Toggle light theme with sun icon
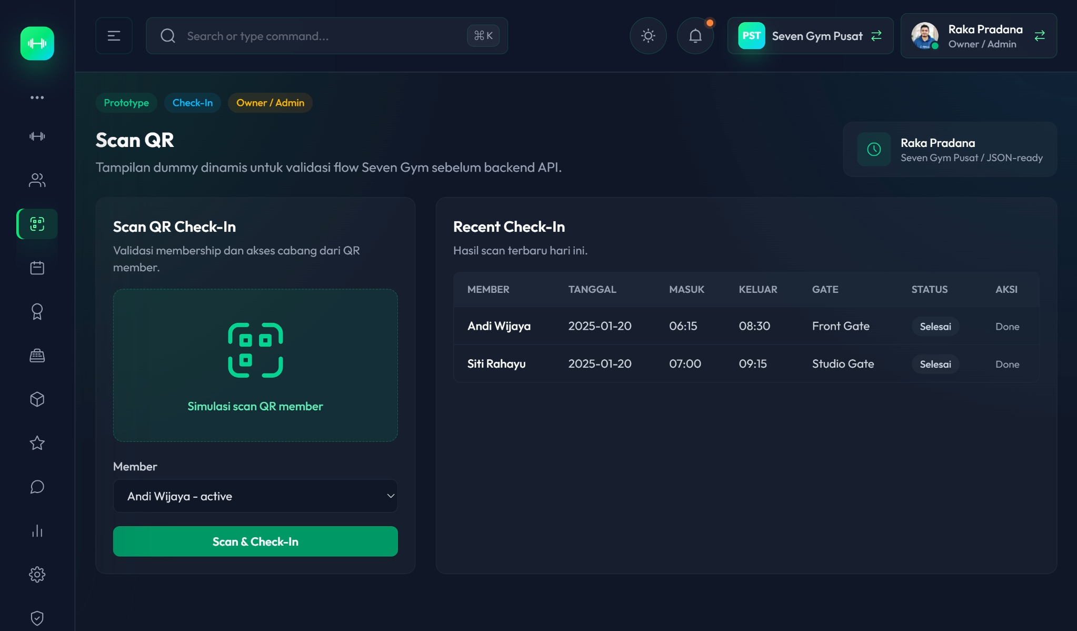Screen dimensions: 1077x631 (648, 36)
